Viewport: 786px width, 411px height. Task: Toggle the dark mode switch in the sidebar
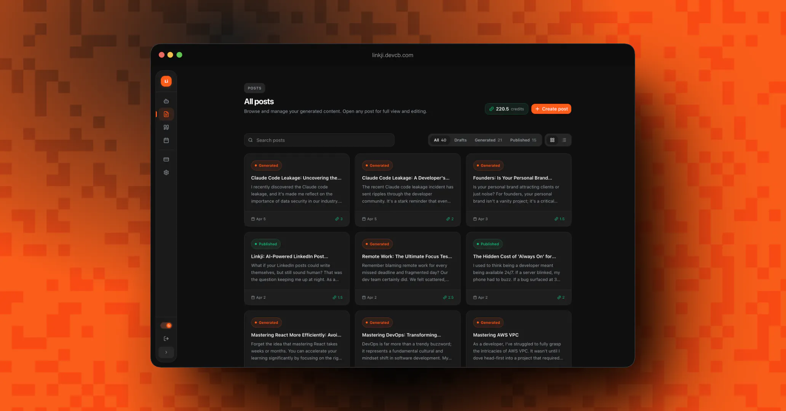tap(166, 325)
